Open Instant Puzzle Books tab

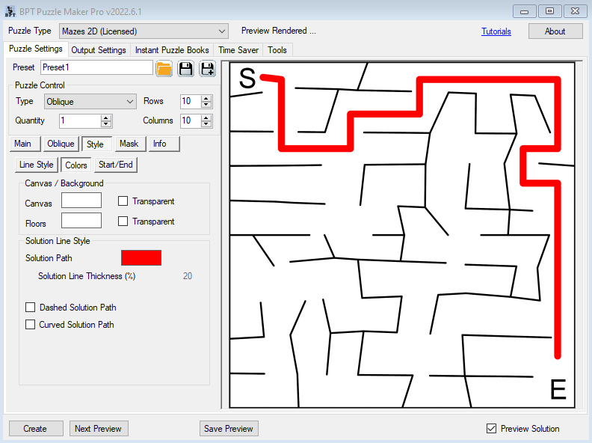[x=172, y=50]
